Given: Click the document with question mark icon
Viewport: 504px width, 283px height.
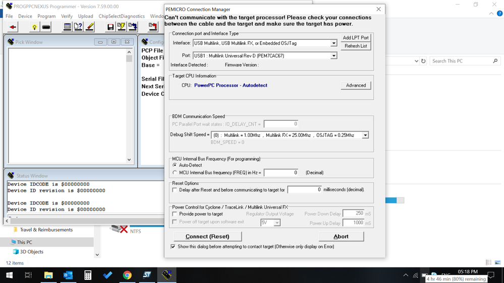Looking at the screenshot, I should point(78,27).
